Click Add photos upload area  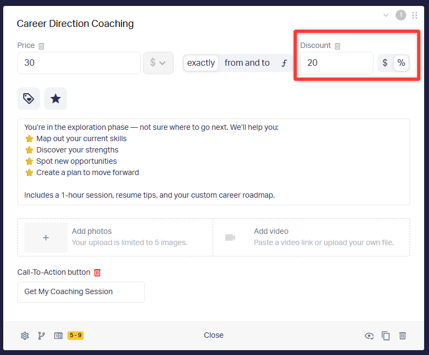tap(46, 238)
